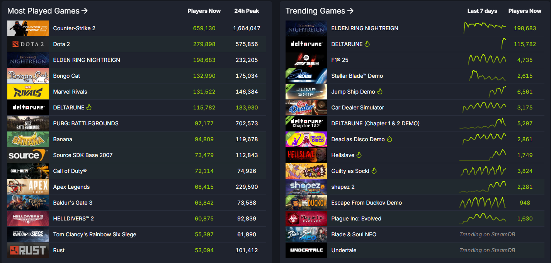Click the Plague Inc: Evolved thumbnail

(306, 219)
